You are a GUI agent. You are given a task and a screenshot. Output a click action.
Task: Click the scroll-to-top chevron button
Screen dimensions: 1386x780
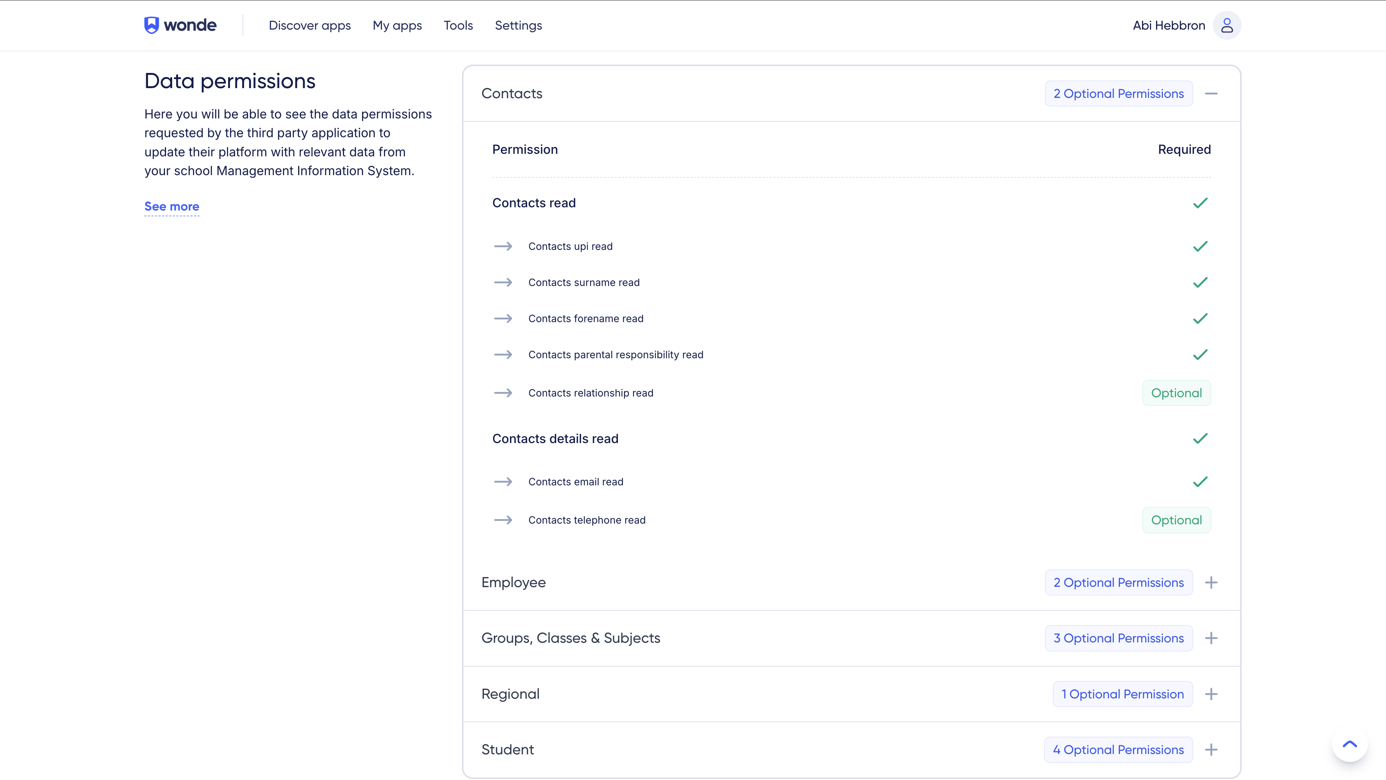click(1350, 745)
